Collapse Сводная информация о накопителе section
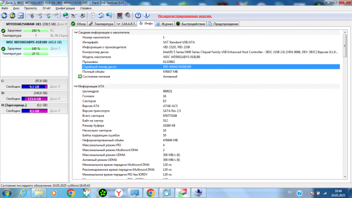 (76, 32)
